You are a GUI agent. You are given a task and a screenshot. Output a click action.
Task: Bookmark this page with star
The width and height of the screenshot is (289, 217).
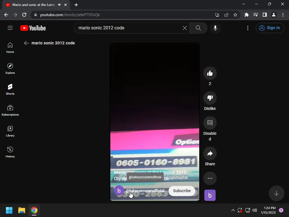click(x=235, y=15)
